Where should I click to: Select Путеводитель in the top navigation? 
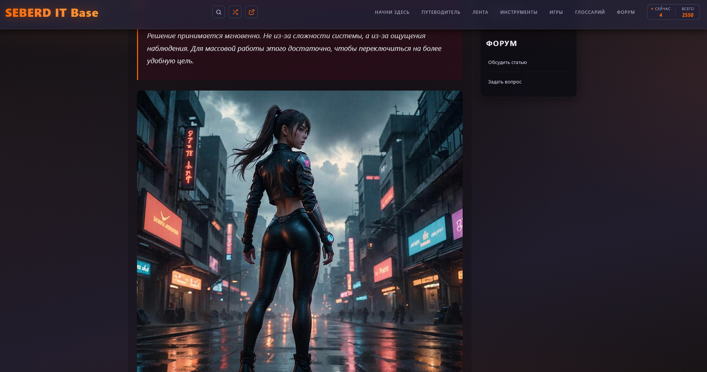pos(441,12)
